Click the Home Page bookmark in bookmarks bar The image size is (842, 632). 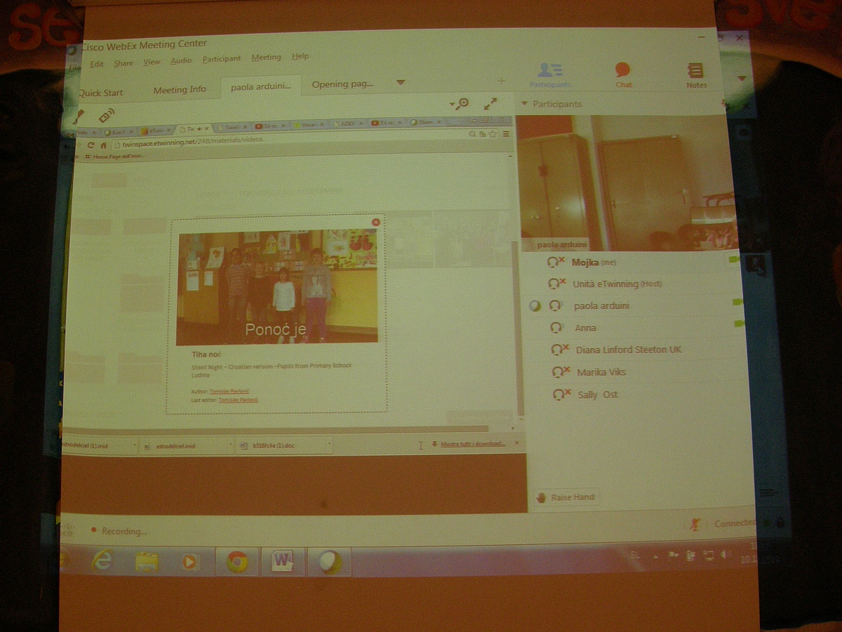(114, 157)
